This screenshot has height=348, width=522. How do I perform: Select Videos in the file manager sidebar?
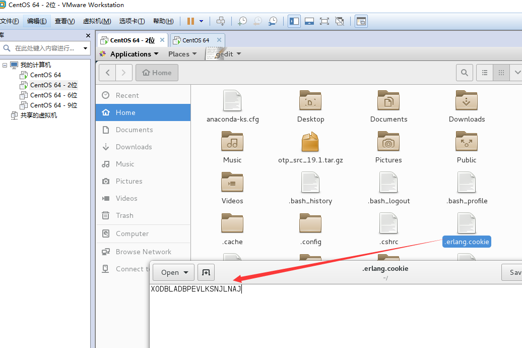pyautogui.click(x=143, y=198)
